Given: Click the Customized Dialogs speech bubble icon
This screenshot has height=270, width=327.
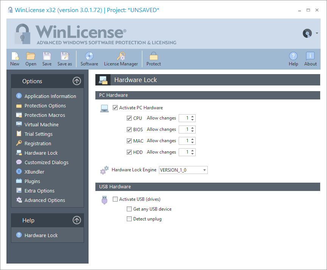Looking at the screenshot, I should pyautogui.click(x=19, y=162).
